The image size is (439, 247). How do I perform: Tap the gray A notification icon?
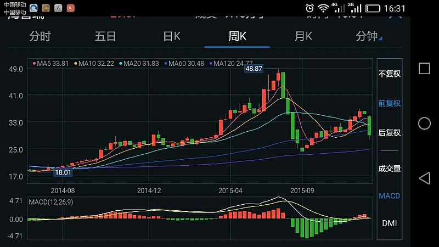[58, 8]
